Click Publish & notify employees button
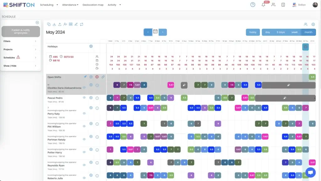 pos(21,32)
